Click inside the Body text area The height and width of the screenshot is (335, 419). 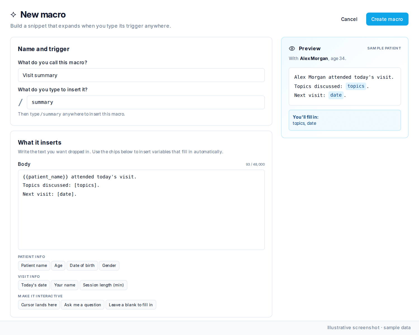[141, 210]
